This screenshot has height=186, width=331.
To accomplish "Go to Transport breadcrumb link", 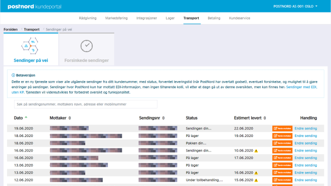I will click(x=32, y=29).
